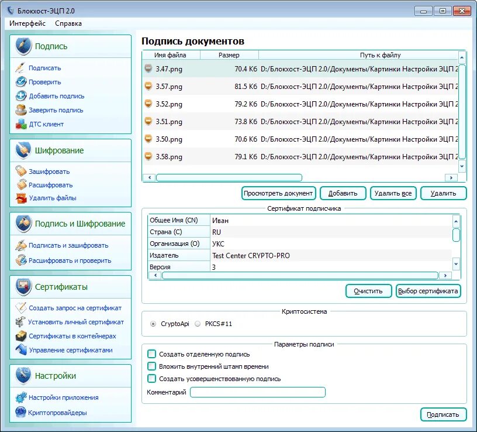Click the file icon next to 3.57.png

[148, 86]
